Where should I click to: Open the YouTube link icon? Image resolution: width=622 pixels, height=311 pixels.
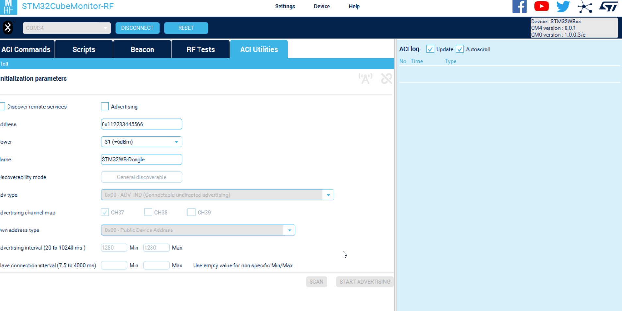click(541, 6)
